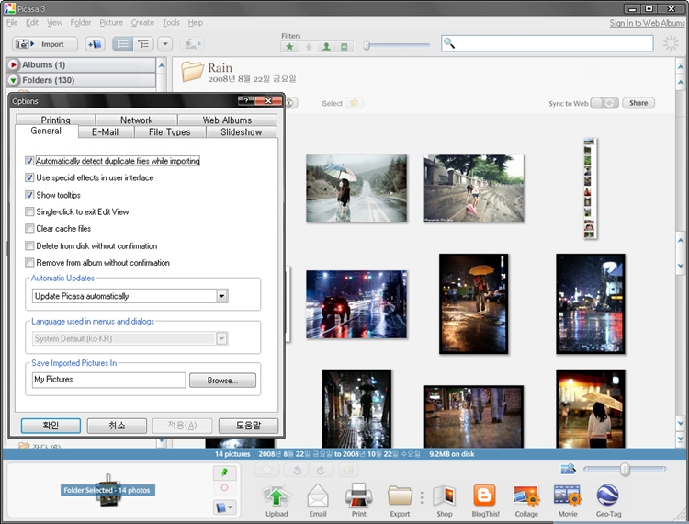The height and width of the screenshot is (524, 689).
Task: Open the Update Picasa automatically dropdown
Action: (221, 296)
